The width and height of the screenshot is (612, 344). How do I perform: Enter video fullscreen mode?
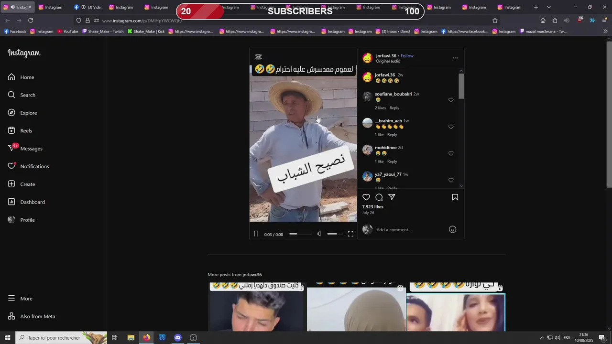click(x=350, y=234)
